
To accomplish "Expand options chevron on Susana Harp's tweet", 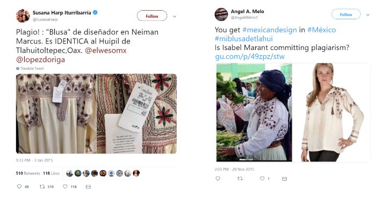I will click(175, 16).
